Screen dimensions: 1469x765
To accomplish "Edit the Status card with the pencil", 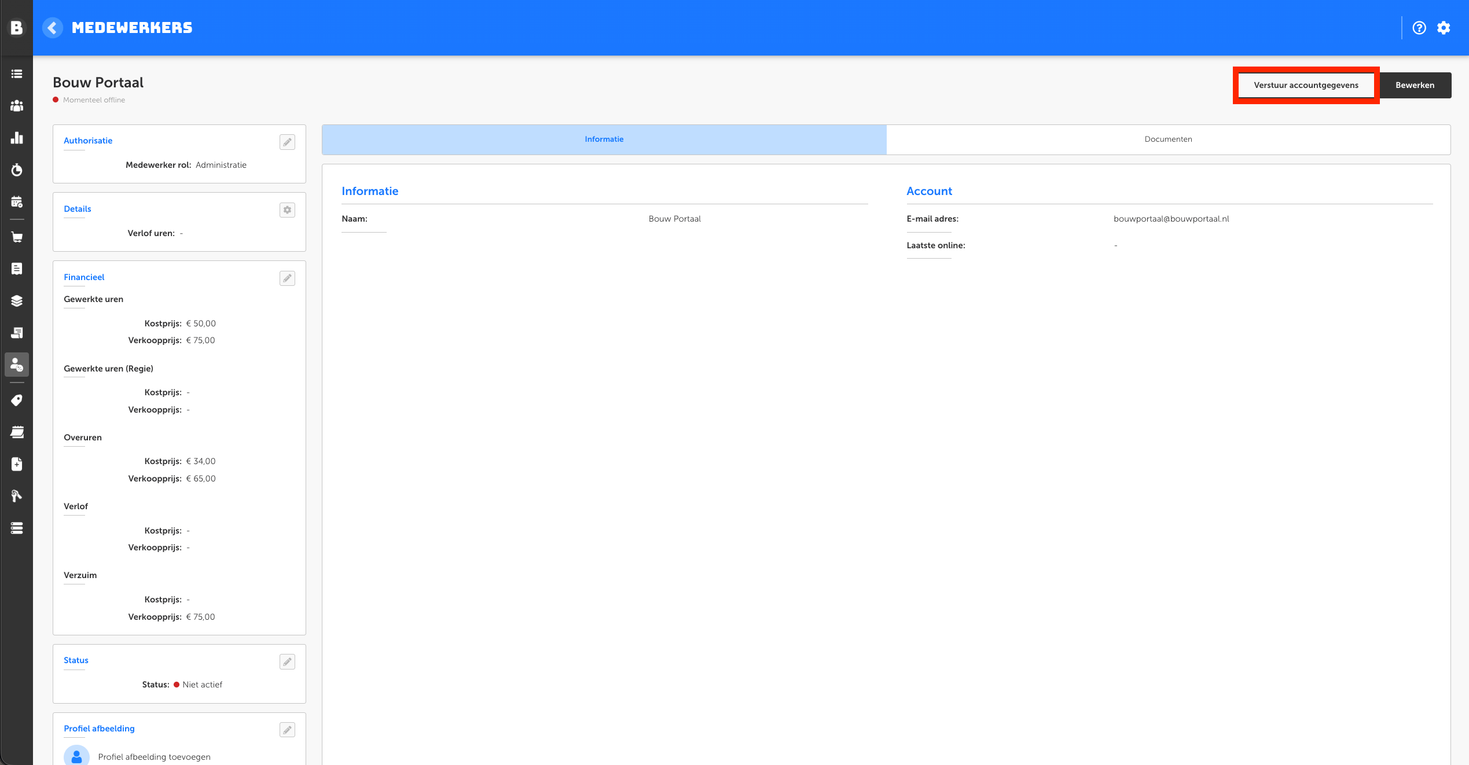I will 287,661.
